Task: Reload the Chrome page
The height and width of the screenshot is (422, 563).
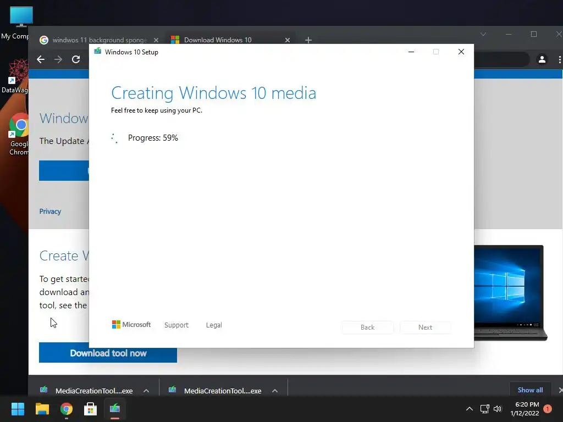Action: coord(76,59)
